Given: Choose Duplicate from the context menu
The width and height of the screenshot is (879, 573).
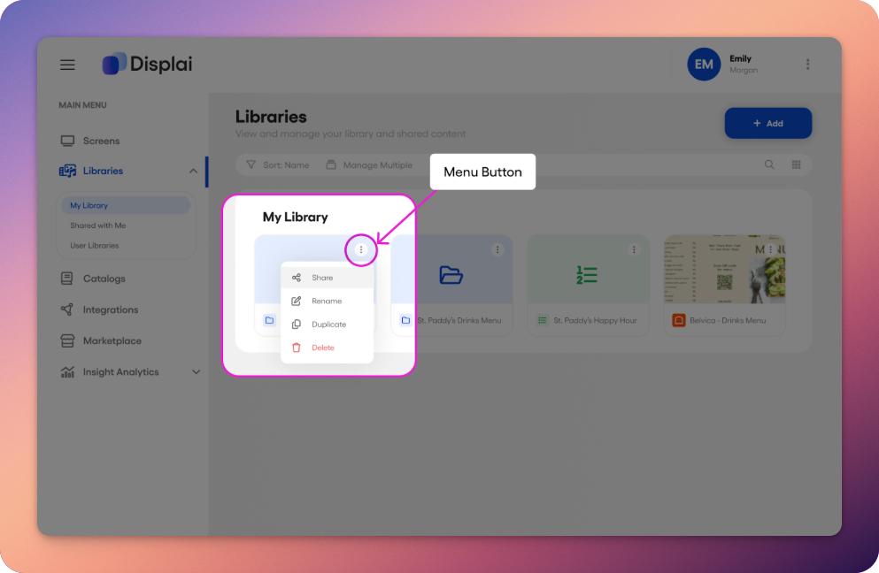Looking at the screenshot, I should [327, 325].
